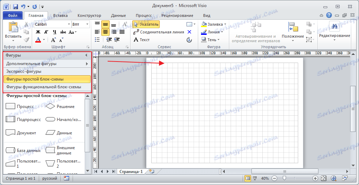
Task: Select Экспресс-фигуры stencil
Action: [x=47, y=71]
